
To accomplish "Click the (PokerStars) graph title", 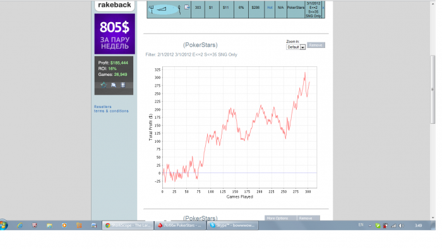I will tap(200, 45).
